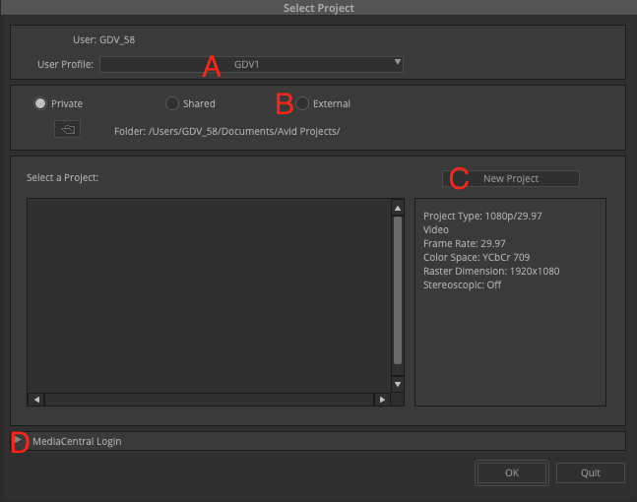
Task: Click the Folder path text
Action: [226, 132]
